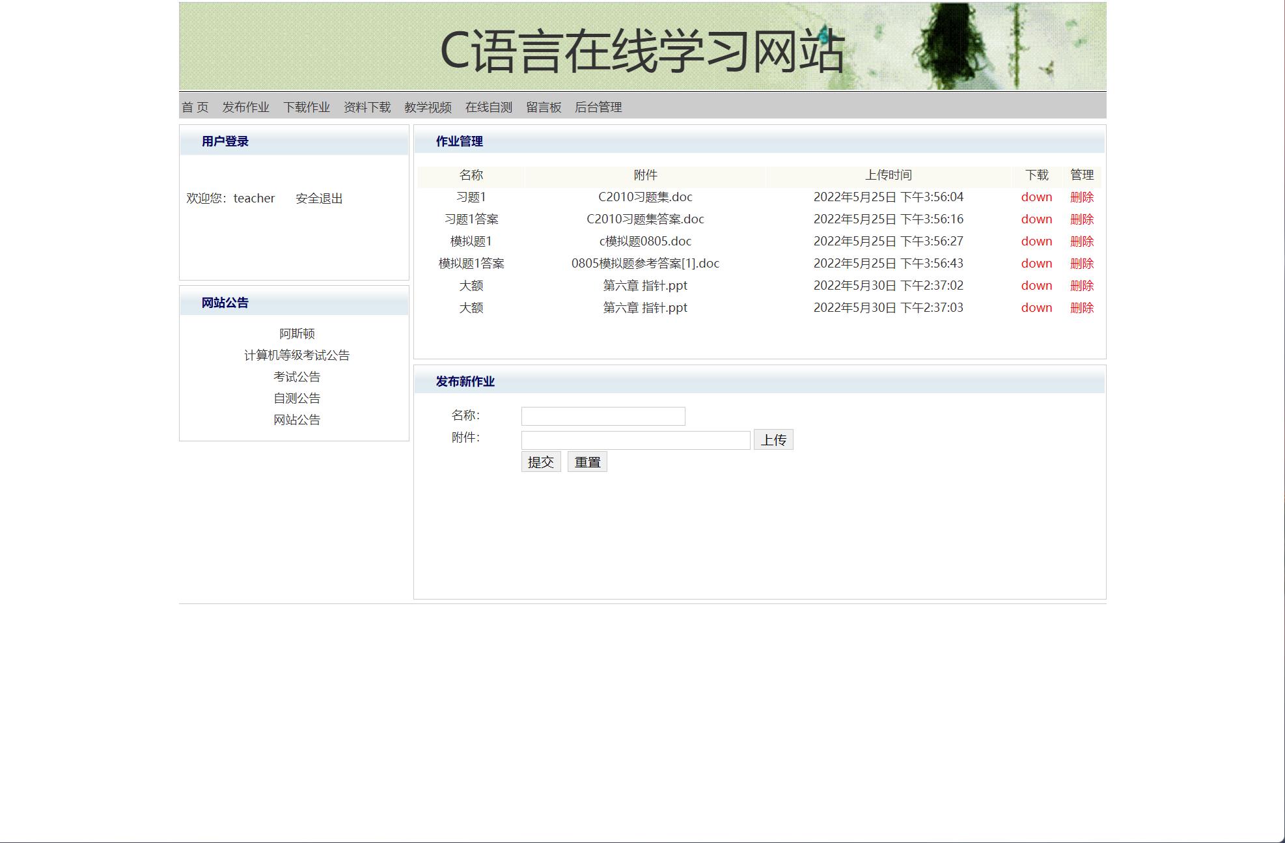Delete the 习题1答案 assignment

point(1081,219)
